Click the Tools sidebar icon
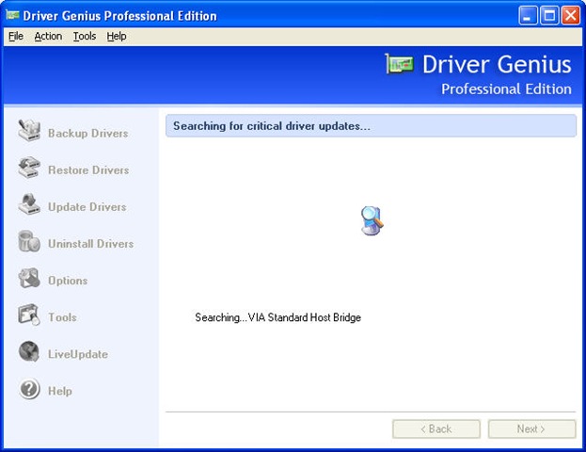 click(x=29, y=315)
